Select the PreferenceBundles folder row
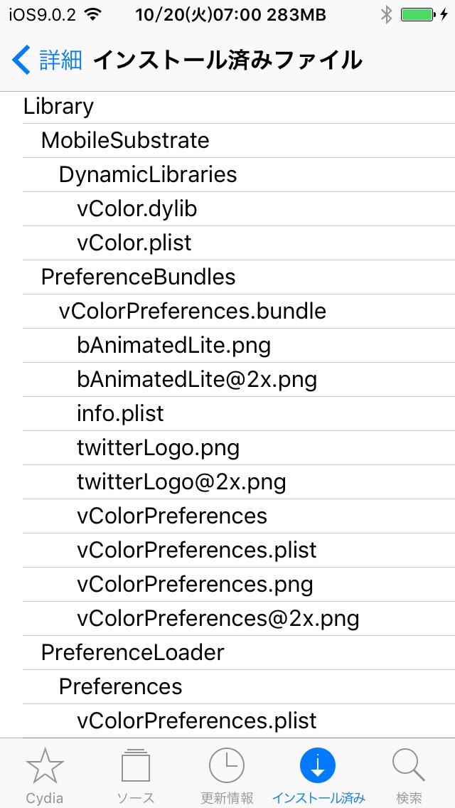 click(239, 277)
